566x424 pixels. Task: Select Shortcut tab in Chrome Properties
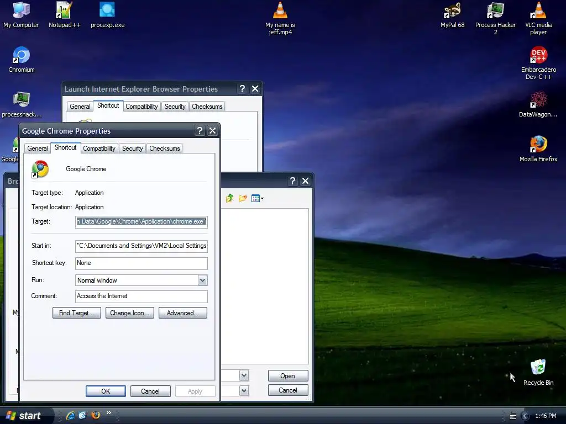[65, 147]
